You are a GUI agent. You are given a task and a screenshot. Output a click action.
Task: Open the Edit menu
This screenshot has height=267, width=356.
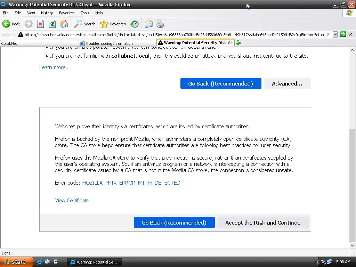tap(18, 13)
